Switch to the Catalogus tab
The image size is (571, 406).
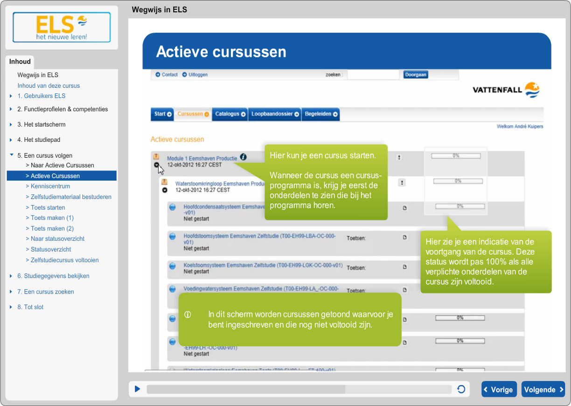230,114
